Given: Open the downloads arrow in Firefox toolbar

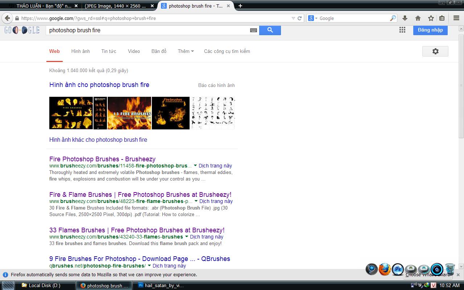Looking at the screenshot, I should [405, 18].
